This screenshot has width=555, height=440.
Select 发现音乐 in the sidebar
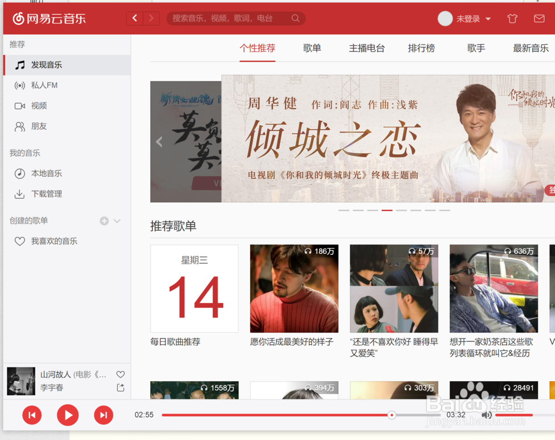pos(67,65)
